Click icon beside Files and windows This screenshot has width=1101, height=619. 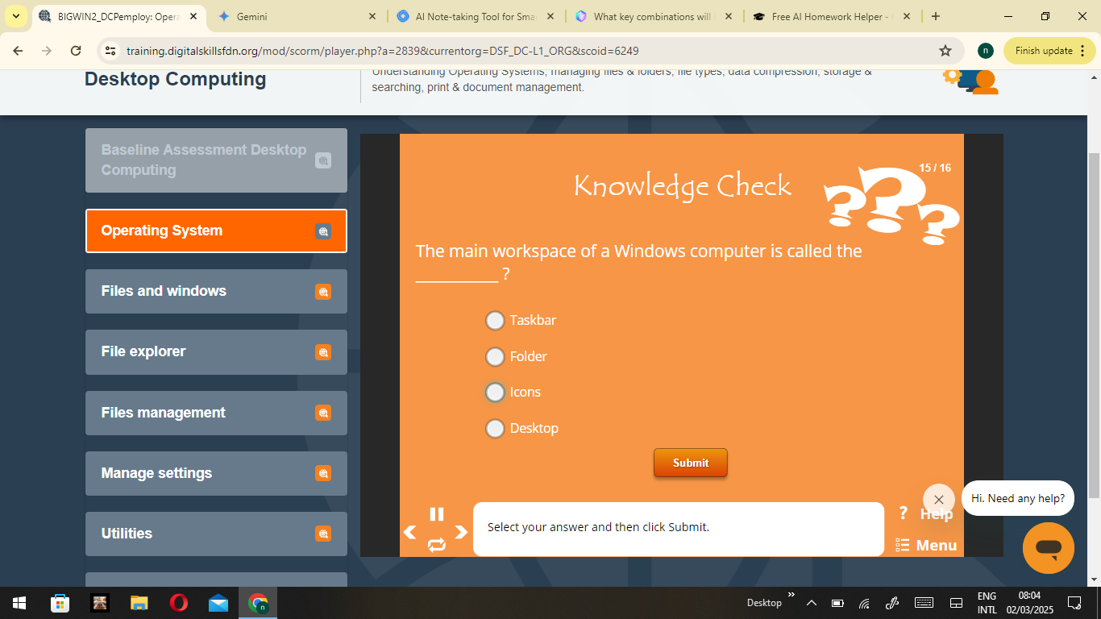click(323, 292)
